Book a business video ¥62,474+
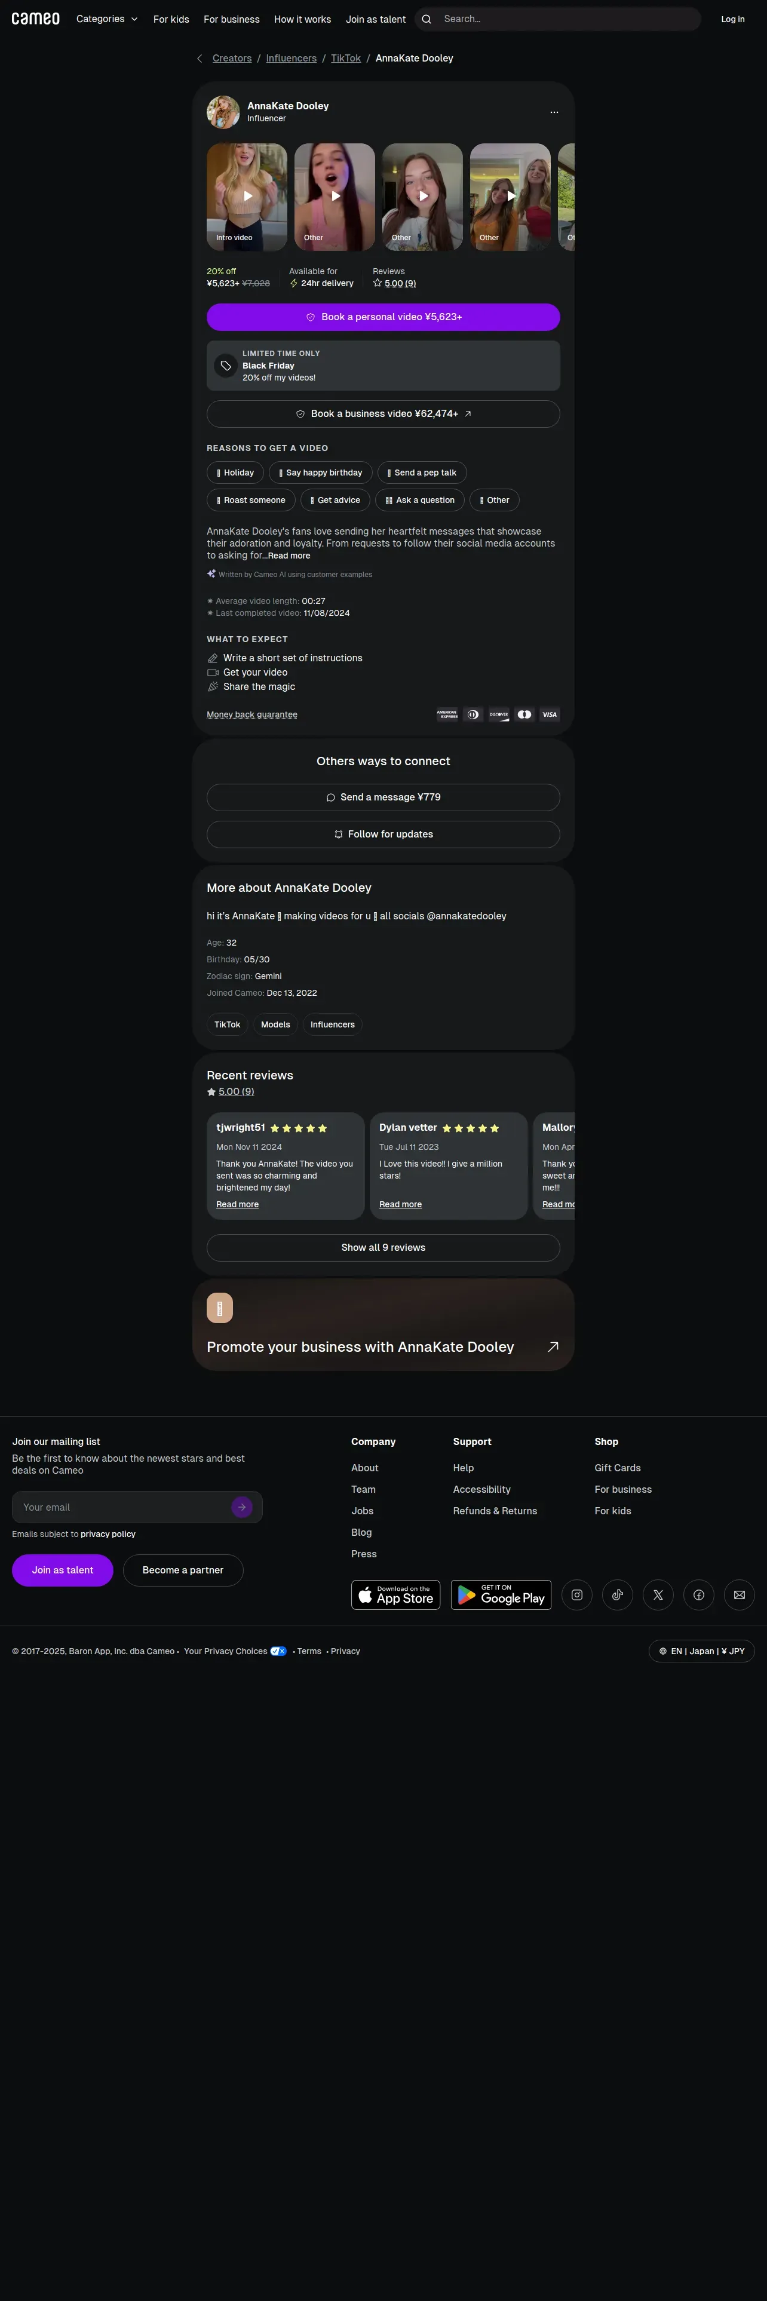The width and height of the screenshot is (767, 2301). click(383, 413)
